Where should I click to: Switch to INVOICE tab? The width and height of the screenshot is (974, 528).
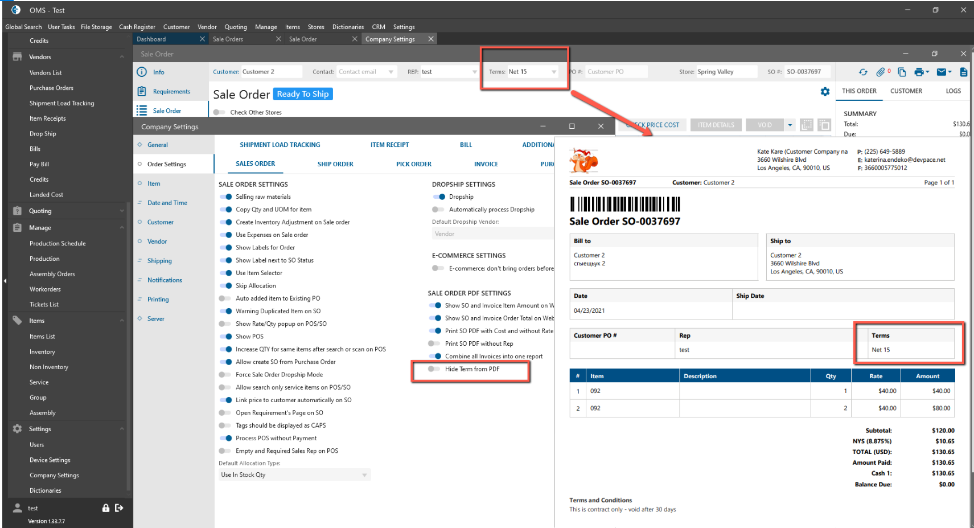coord(486,164)
